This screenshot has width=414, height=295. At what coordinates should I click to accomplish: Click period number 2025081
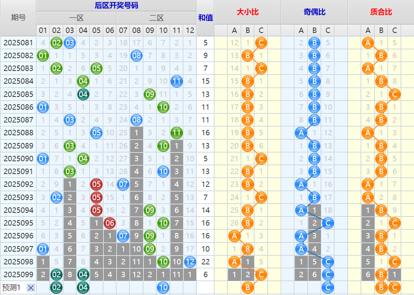[18, 43]
